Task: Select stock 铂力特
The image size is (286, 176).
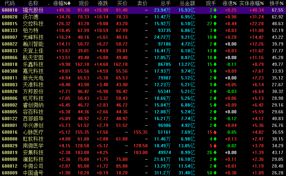Action: coord(31,30)
